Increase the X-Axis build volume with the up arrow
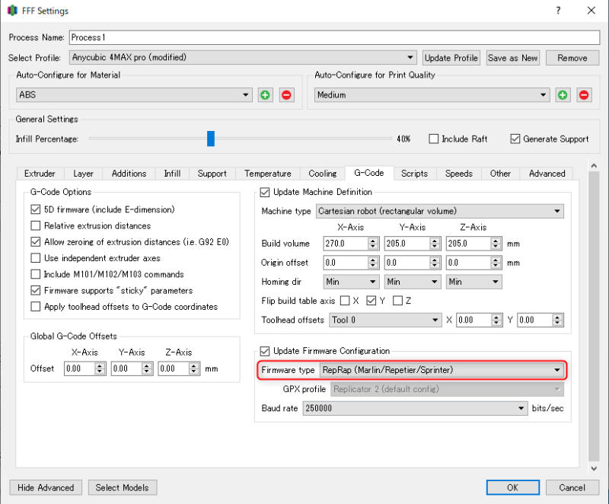609x504 pixels. click(x=373, y=241)
